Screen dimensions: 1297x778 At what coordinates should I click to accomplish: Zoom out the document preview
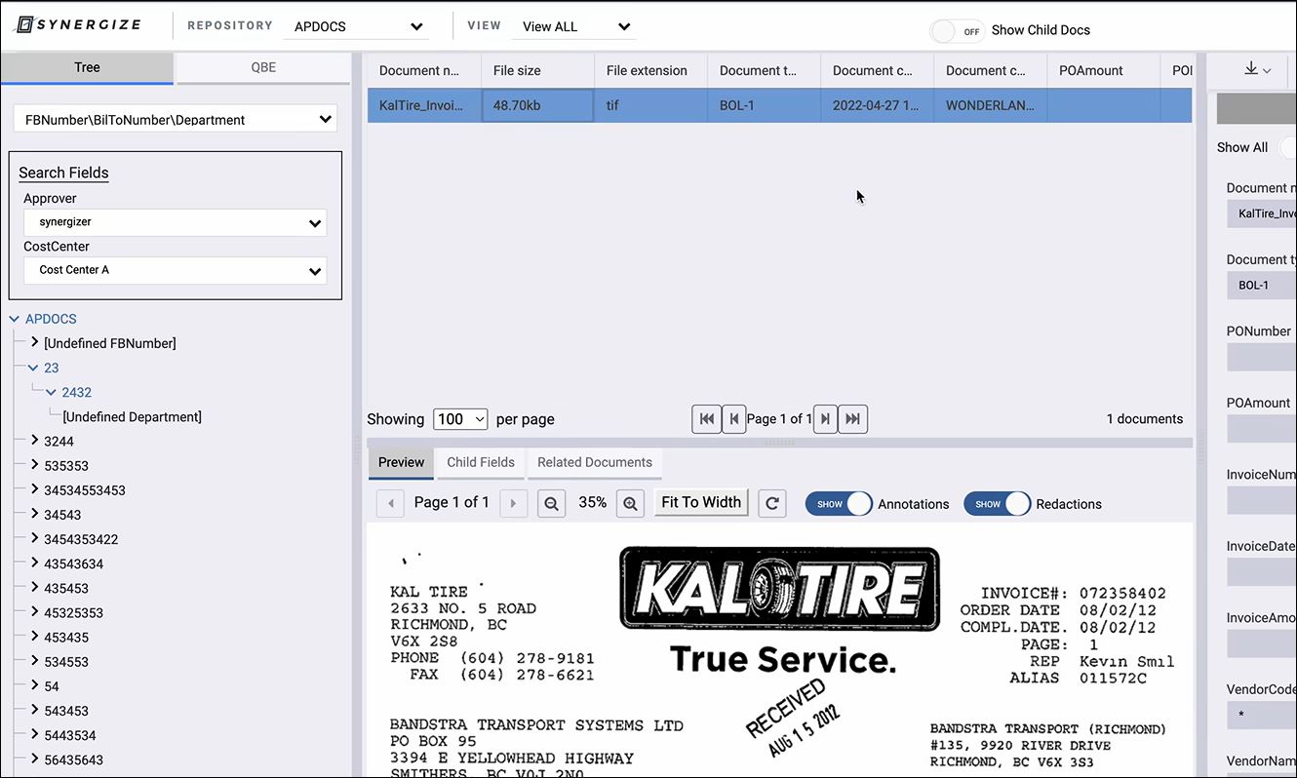(x=552, y=503)
